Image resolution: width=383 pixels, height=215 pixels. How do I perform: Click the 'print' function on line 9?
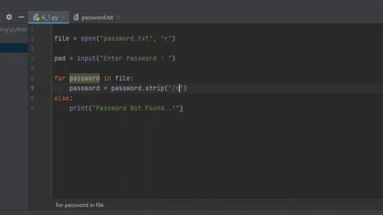tap(78, 108)
